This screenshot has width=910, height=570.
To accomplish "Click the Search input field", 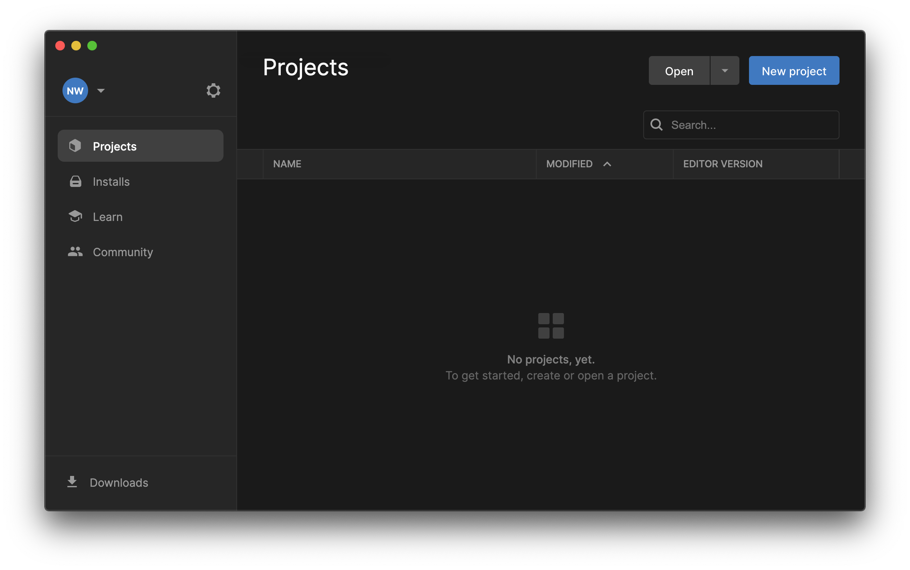I will tap(741, 124).
